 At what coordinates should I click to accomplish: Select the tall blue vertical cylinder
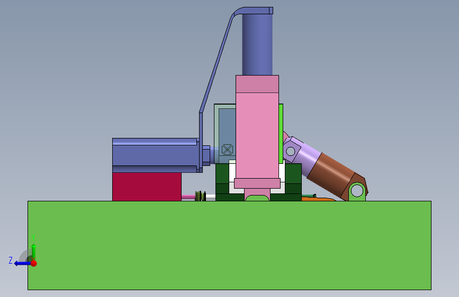257,44
